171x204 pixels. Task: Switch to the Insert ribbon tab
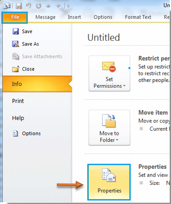(74, 17)
